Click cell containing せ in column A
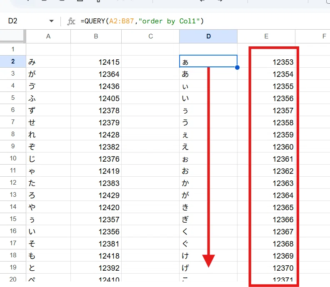Viewport: 330px width, 287px height. (x=48, y=122)
